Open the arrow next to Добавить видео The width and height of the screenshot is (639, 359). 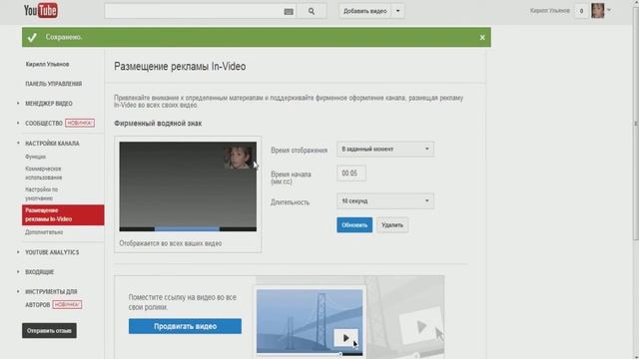click(x=398, y=11)
